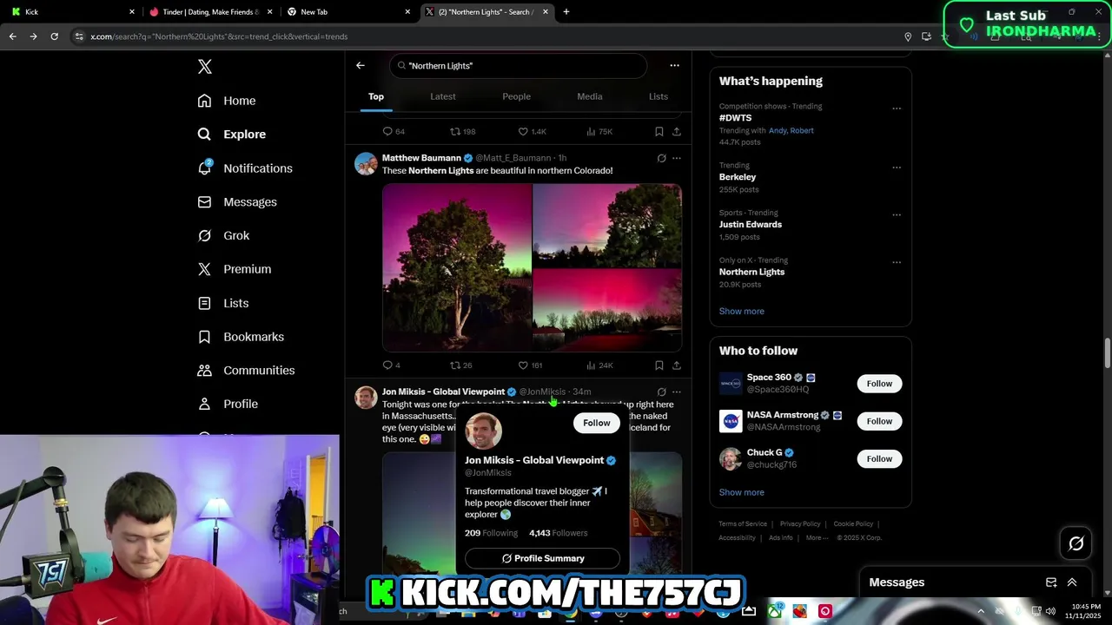This screenshot has width=1112, height=625.
Task: Share Matthew Baumann's post
Action: pos(677,365)
